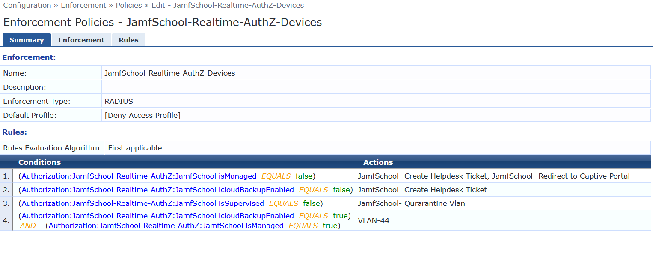Screen dimensions: 653x270
Task: Click the Rules Evaluation Algorithm: label
Action: pyautogui.click(x=53, y=148)
